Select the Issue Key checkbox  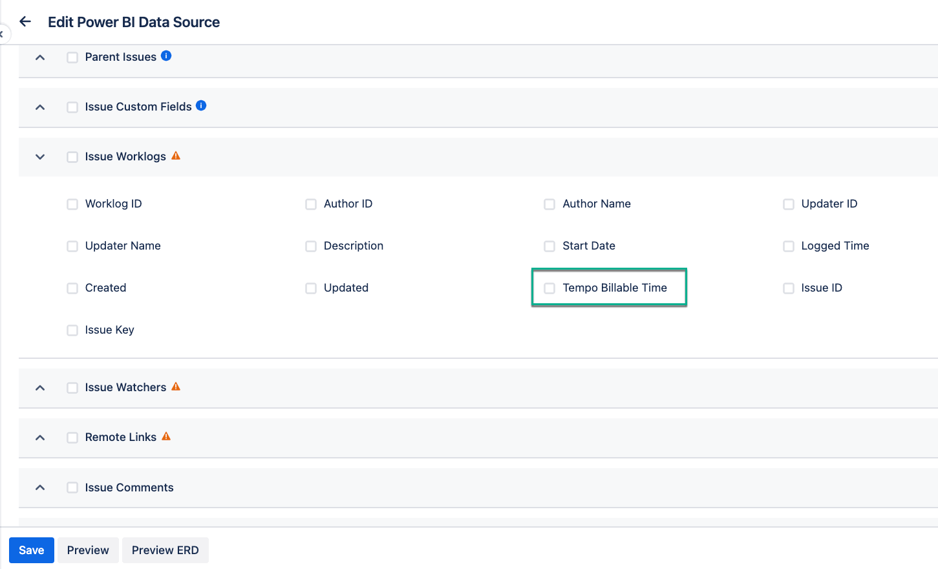click(x=72, y=330)
